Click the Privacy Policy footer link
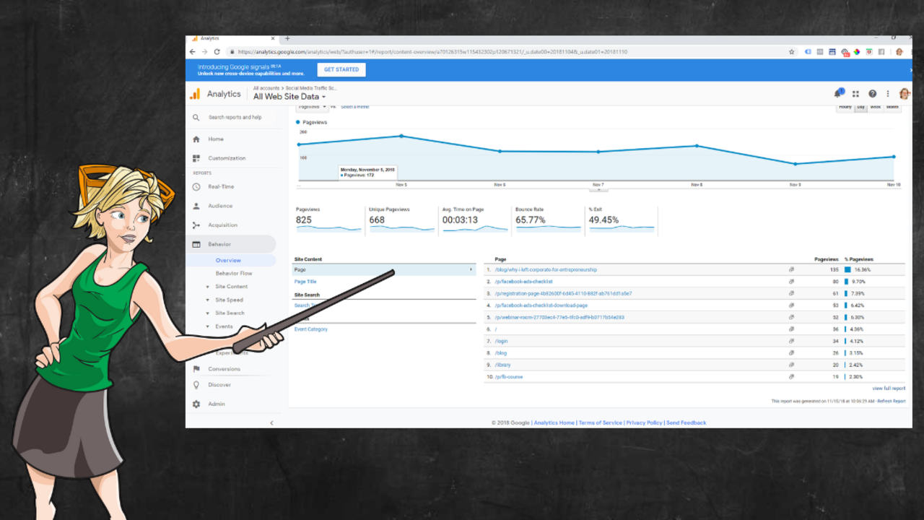 [644, 422]
